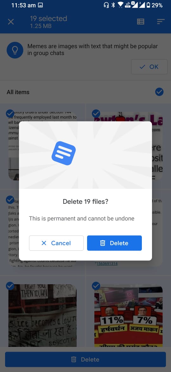The width and height of the screenshot is (171, 372).
Task: Check the battery indicator in the status bar
Action: point(148,5)
